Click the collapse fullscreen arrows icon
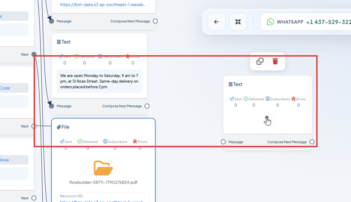The height and width of the screenshot is (202, 351). (238, 22)
